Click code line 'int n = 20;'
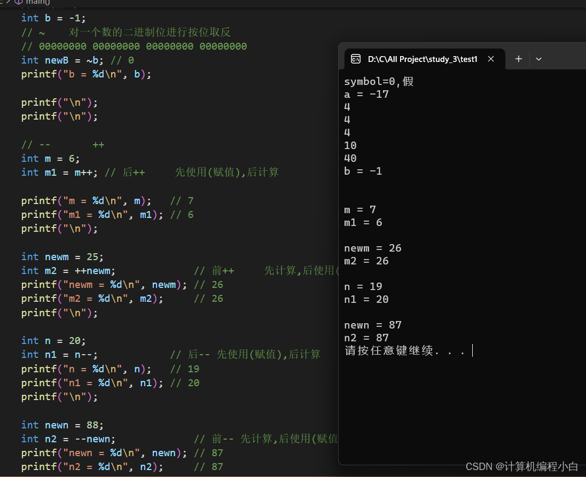Screen dimensions: 586x477 (x=53, y=341)
